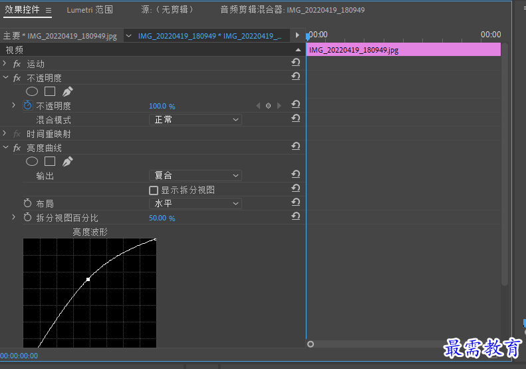Toggle 拆分视图百分比 animation stopwatch
This screenshot has width=526, height=369.
27,217
